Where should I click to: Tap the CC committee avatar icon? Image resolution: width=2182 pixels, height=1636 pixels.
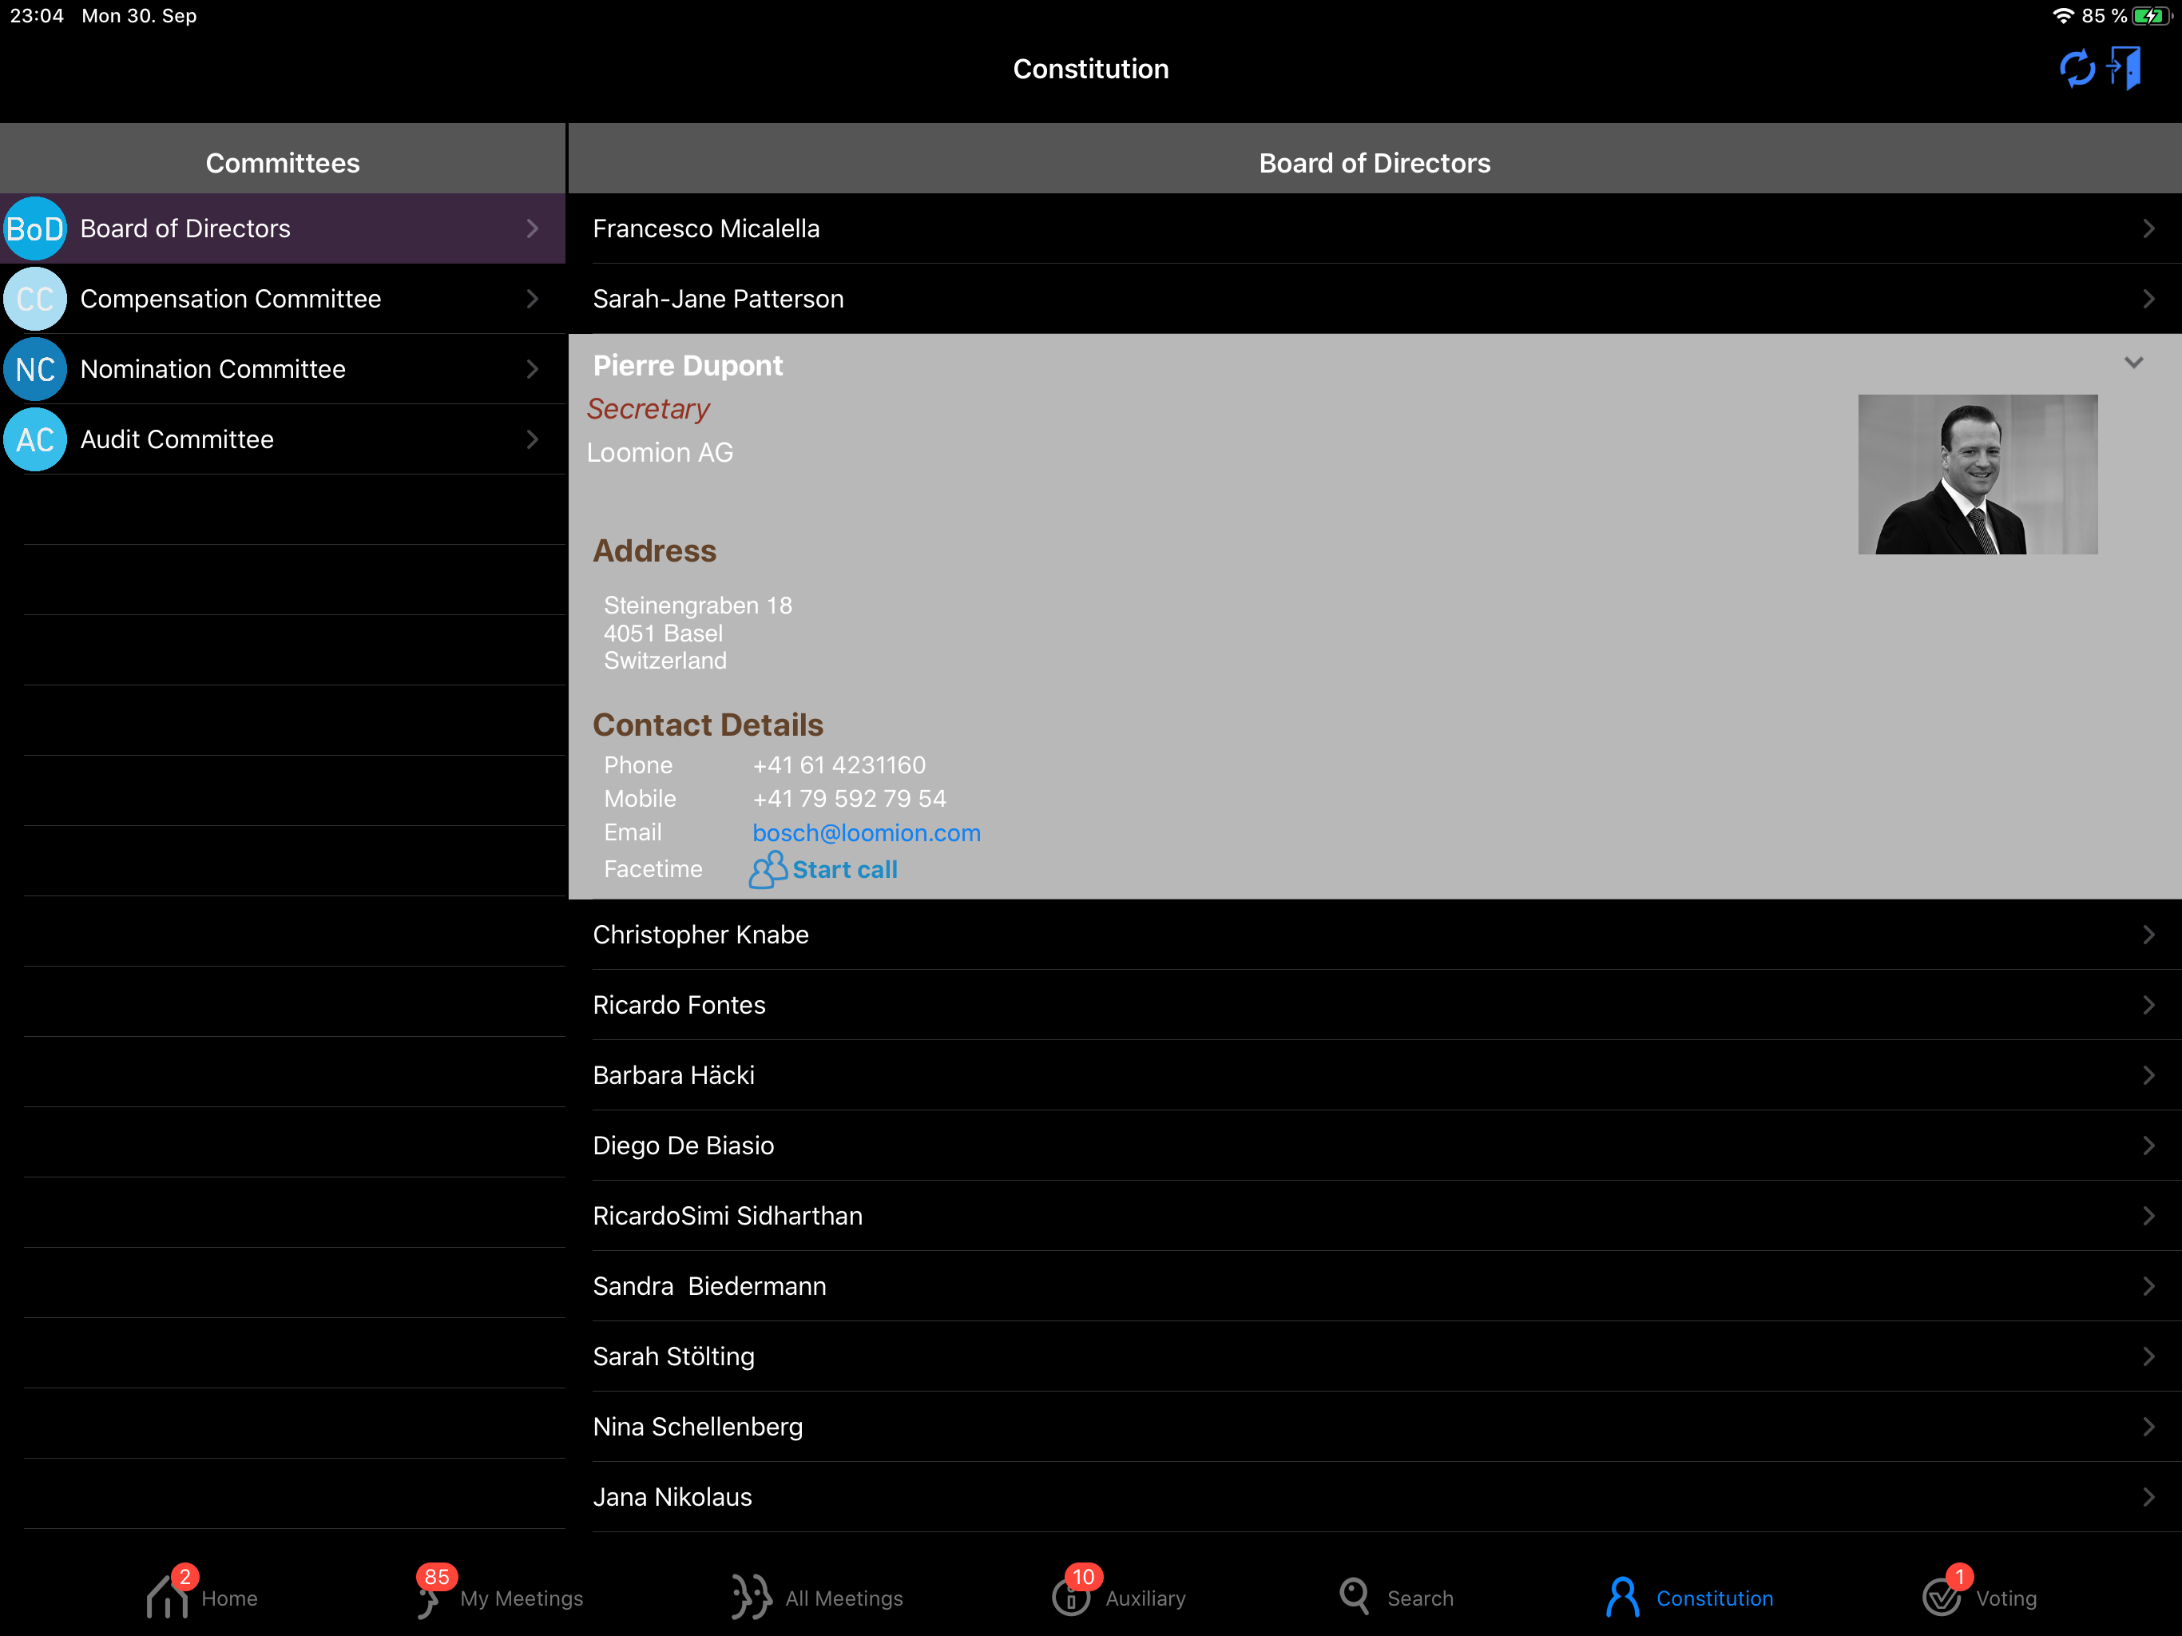coord(35,299)
